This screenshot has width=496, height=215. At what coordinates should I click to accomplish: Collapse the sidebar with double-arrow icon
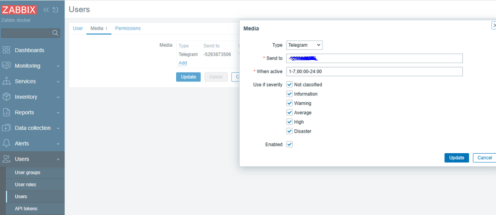pyautogui.click(x=46, y=9)
